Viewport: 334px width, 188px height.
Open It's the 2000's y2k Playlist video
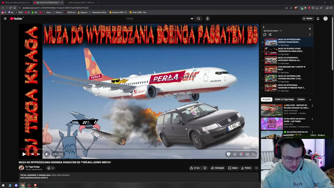[285, 123]
